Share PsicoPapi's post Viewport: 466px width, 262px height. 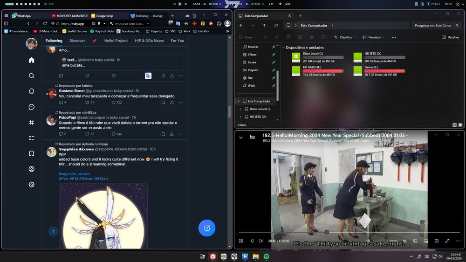(x=172, y=134)
